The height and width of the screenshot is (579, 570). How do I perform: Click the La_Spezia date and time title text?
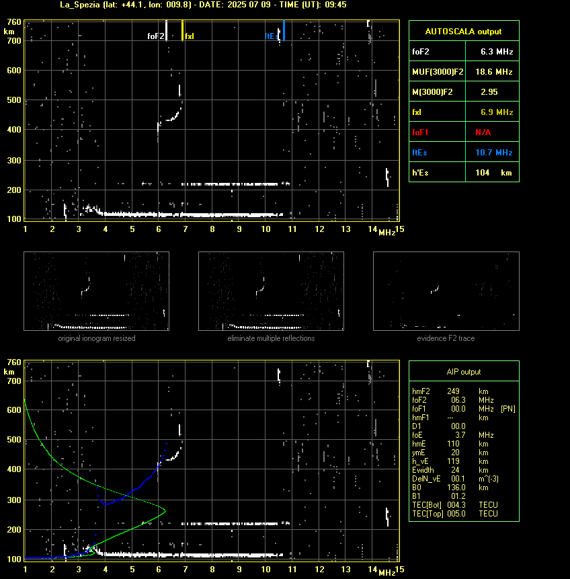tap(203, 5)
